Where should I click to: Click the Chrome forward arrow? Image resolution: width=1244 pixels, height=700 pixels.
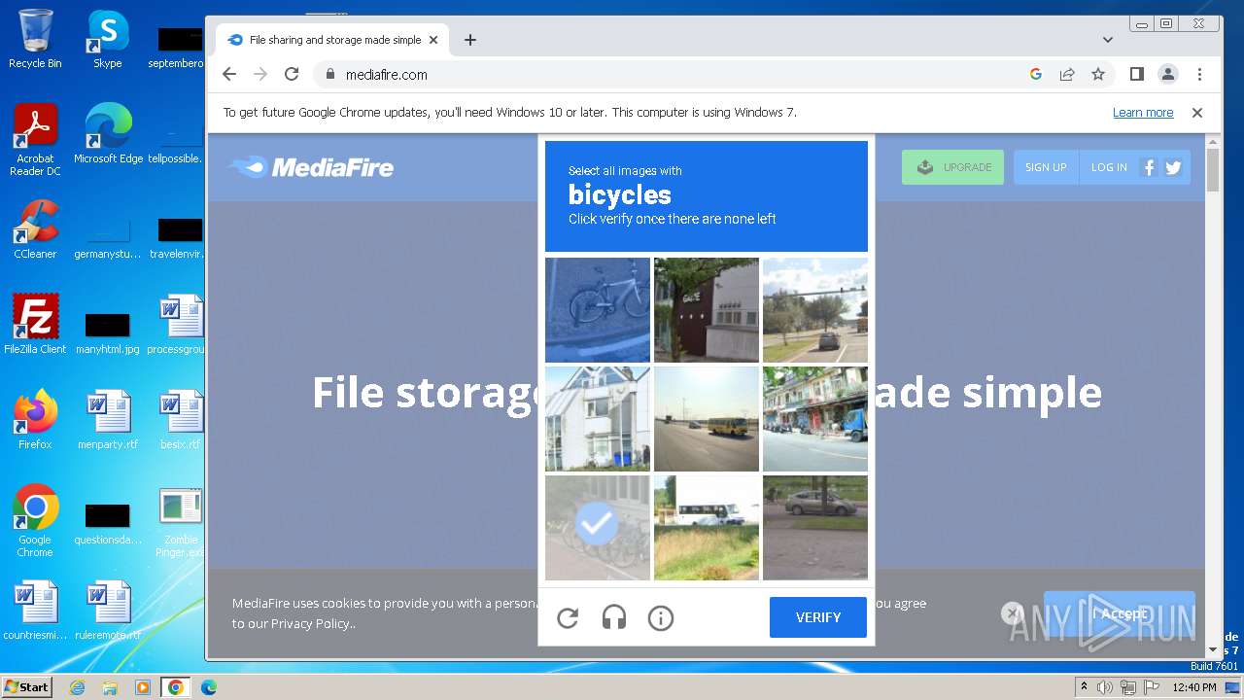[x=260, y=74]
